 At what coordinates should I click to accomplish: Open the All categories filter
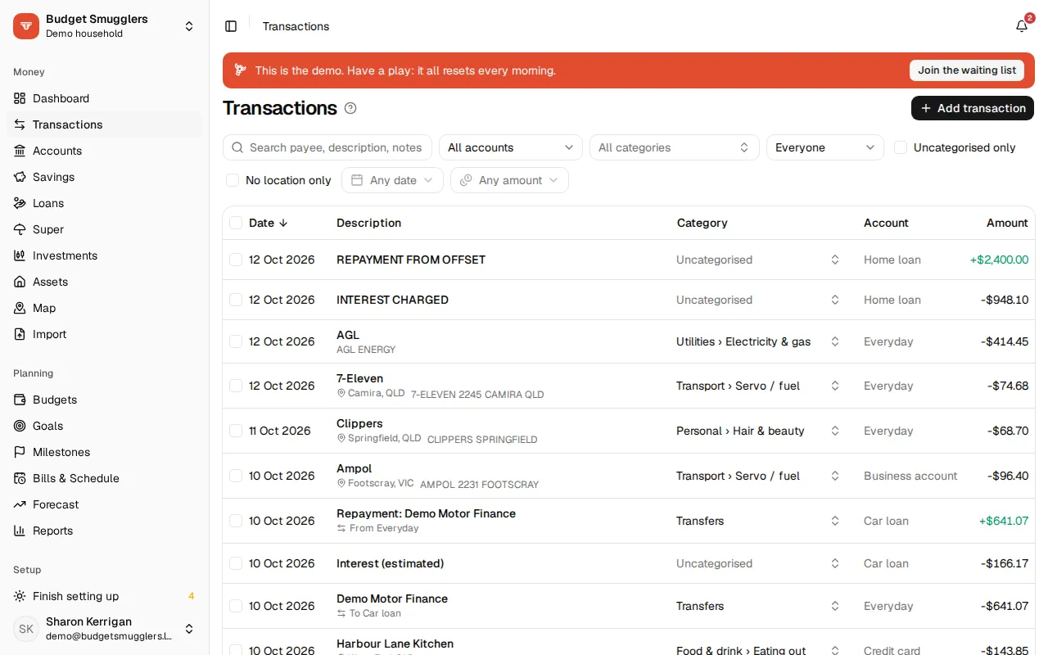click(x=674, y=147)
